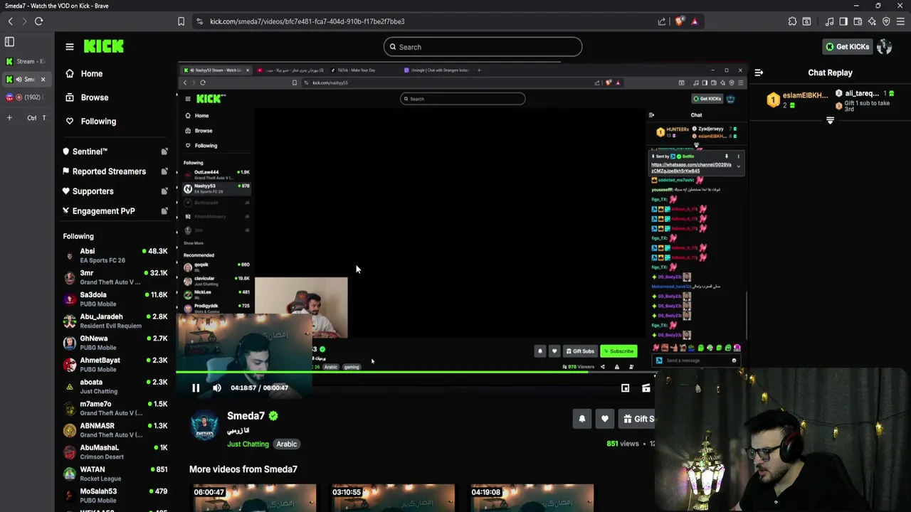Open the 04:19:08 video thumbnail
The height and width of the screenshot is (512, 911).
[x=531, y=498]
